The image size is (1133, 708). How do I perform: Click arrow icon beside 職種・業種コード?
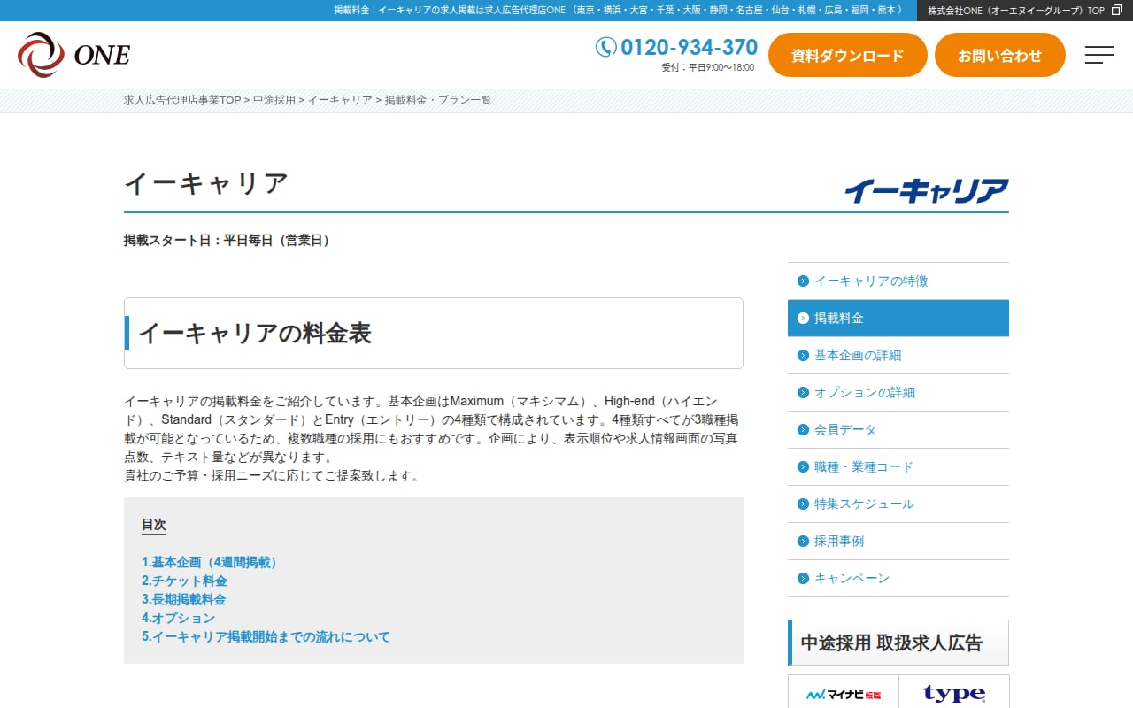(803, 467)
